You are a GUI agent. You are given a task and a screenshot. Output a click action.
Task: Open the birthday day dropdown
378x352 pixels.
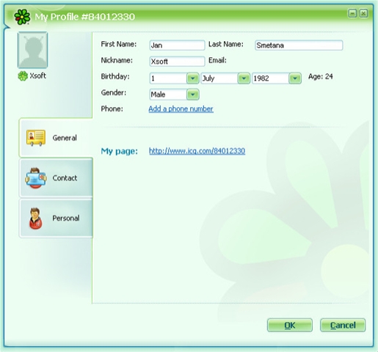click(x=193, y=78)
